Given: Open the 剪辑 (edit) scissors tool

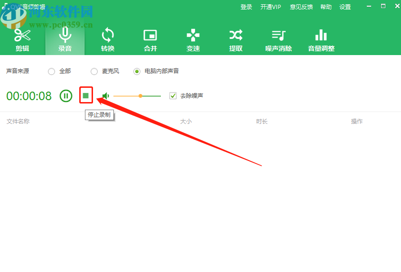Looking at the screenshot, I should [x=22, y=40].
